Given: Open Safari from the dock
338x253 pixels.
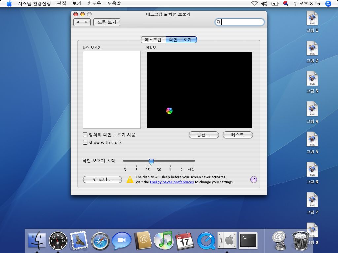Looking at the screenshot, I should (x=100, y=241).
